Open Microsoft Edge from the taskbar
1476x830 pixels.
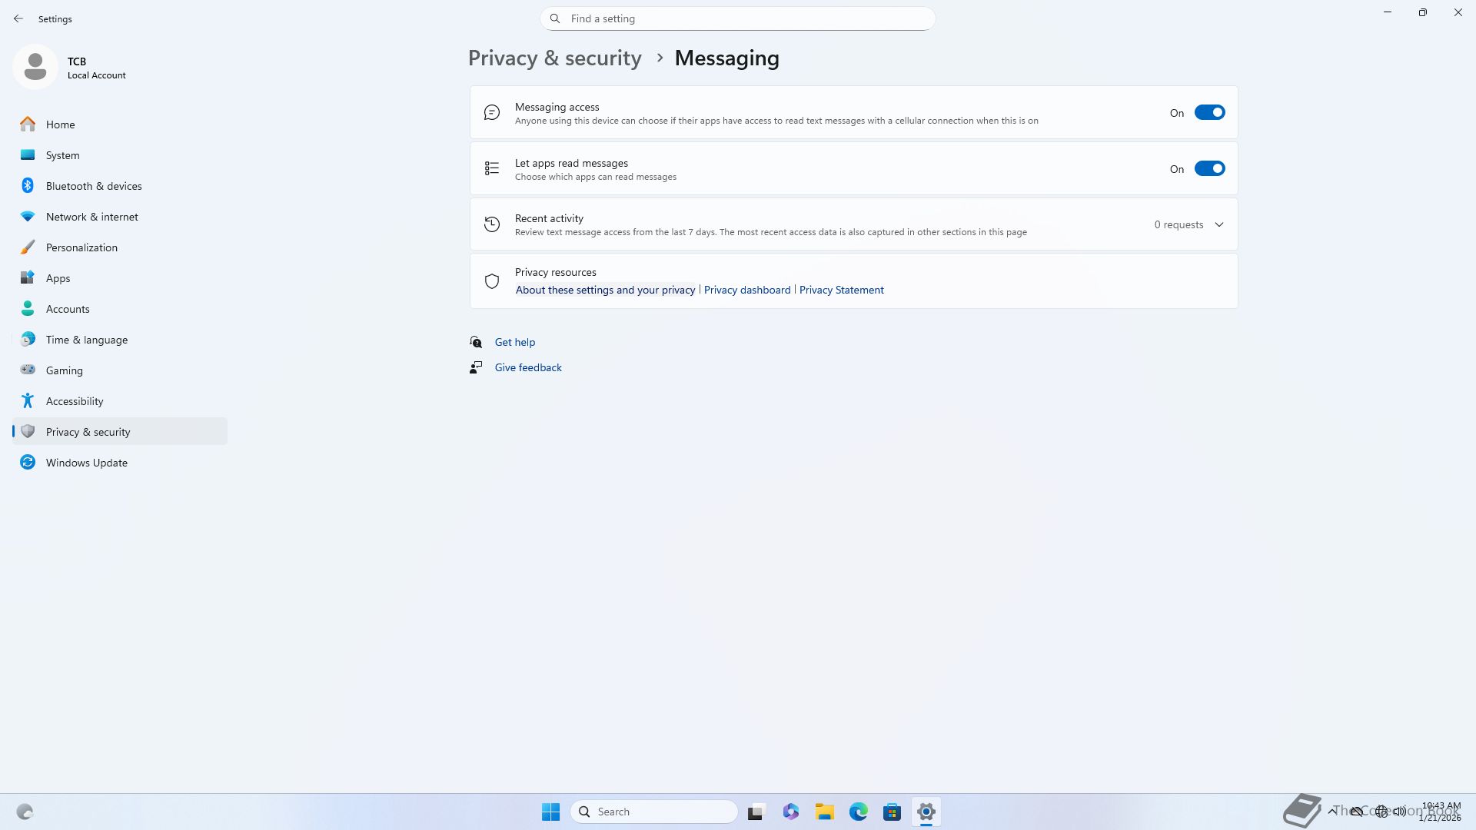(x=858, y=812)
